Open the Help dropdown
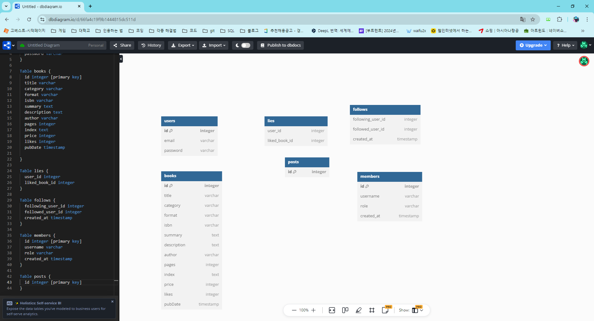Screen dimensions: 594x321 tap(565, 45)
